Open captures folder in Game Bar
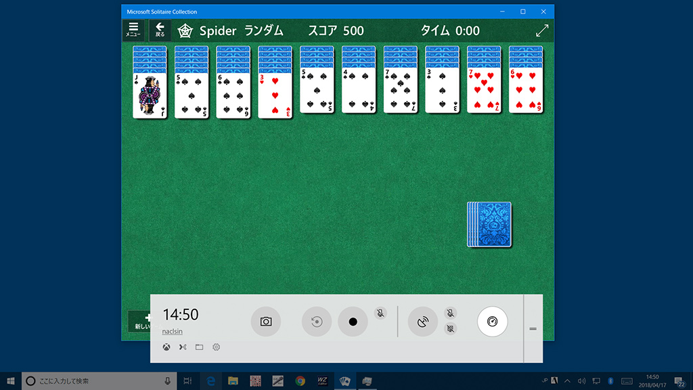The height and width of the screenshot is (390, 693). click(199, 347)
